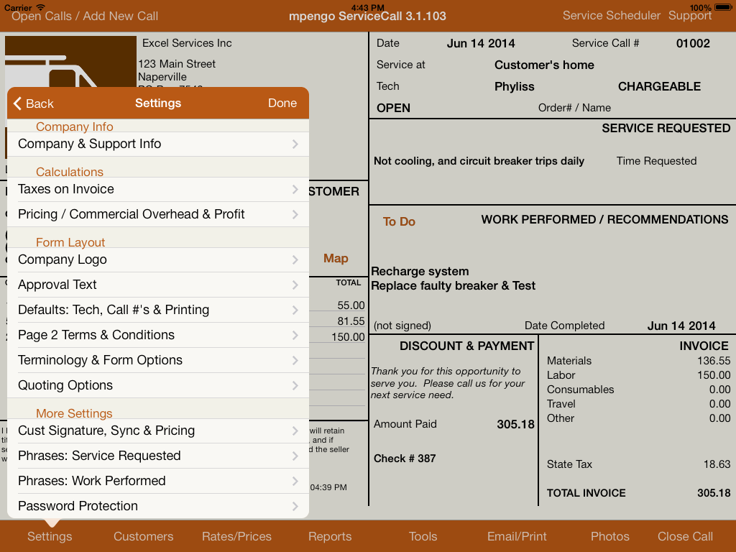The height and width of the screenshot is (552, 736).
Task: Go to the Reports tab
Action: click(x=330, y=536)
